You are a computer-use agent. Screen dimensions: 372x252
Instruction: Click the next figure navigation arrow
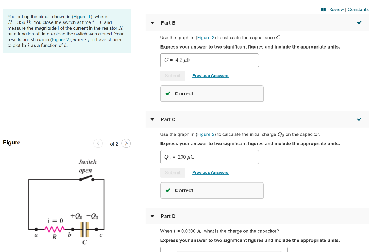tap(126, 143)
